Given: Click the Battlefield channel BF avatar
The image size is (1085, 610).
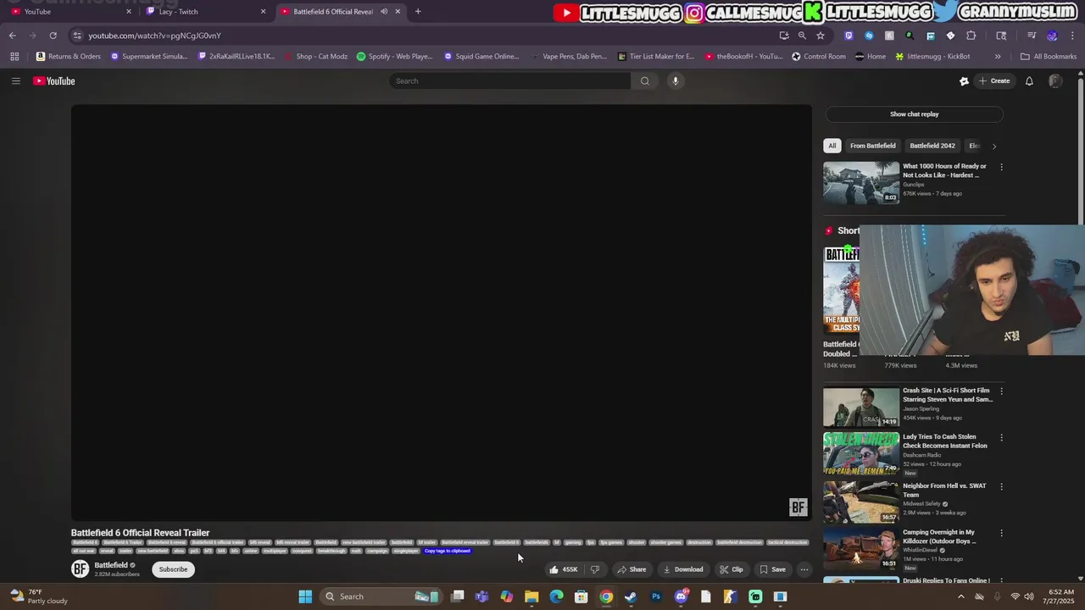Looking at the screenshot, I should point(80,568).
